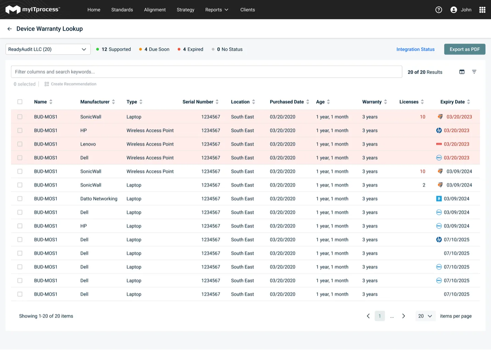Open the apps grid icon
The width and height of the screenshot is (491, 351).
click(x=482, y=10)
